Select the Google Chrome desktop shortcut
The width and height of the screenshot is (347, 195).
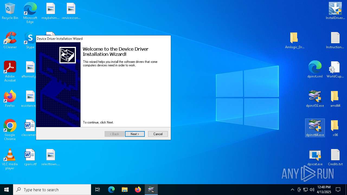click(10, 130)
